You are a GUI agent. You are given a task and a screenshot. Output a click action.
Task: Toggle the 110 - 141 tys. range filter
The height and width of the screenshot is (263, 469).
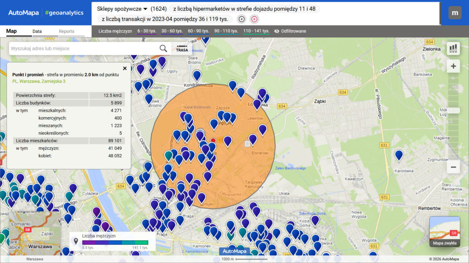point(256,32)
